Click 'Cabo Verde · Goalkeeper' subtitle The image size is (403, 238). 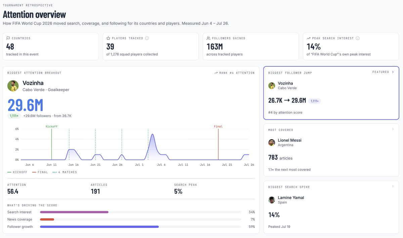click(46, 90)
